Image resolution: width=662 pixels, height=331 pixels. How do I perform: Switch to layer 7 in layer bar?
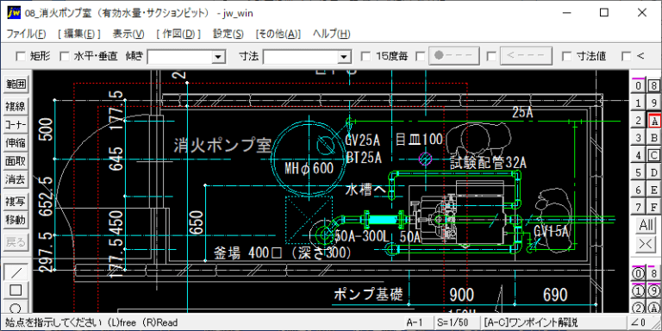coord(639,207)
